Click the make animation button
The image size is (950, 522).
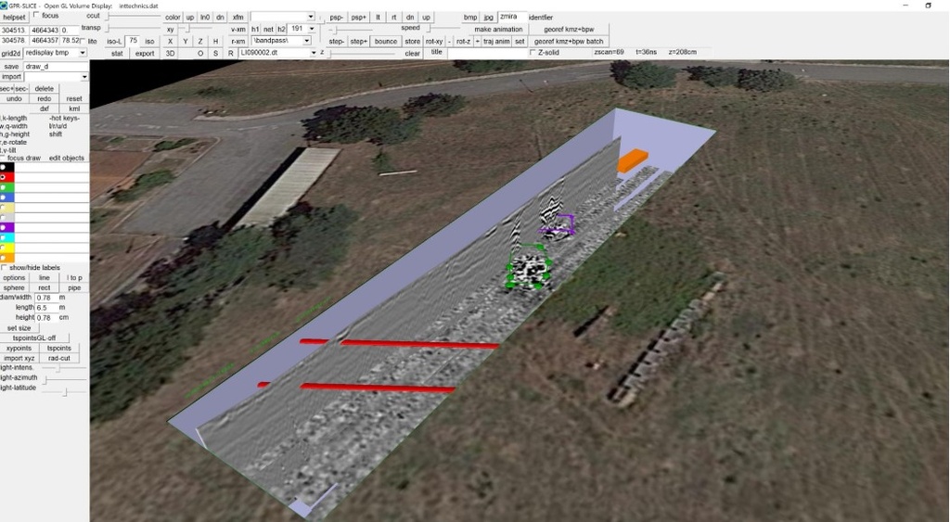pyautogui.click(x=498, y=30)
